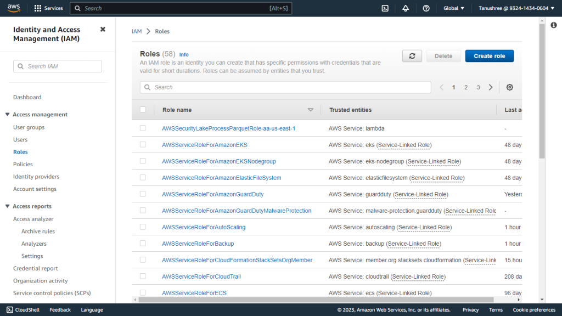The image size is (562, 316).
Task: Go to next page of roles
Action: pyautogui.click(x=491, y=87)
